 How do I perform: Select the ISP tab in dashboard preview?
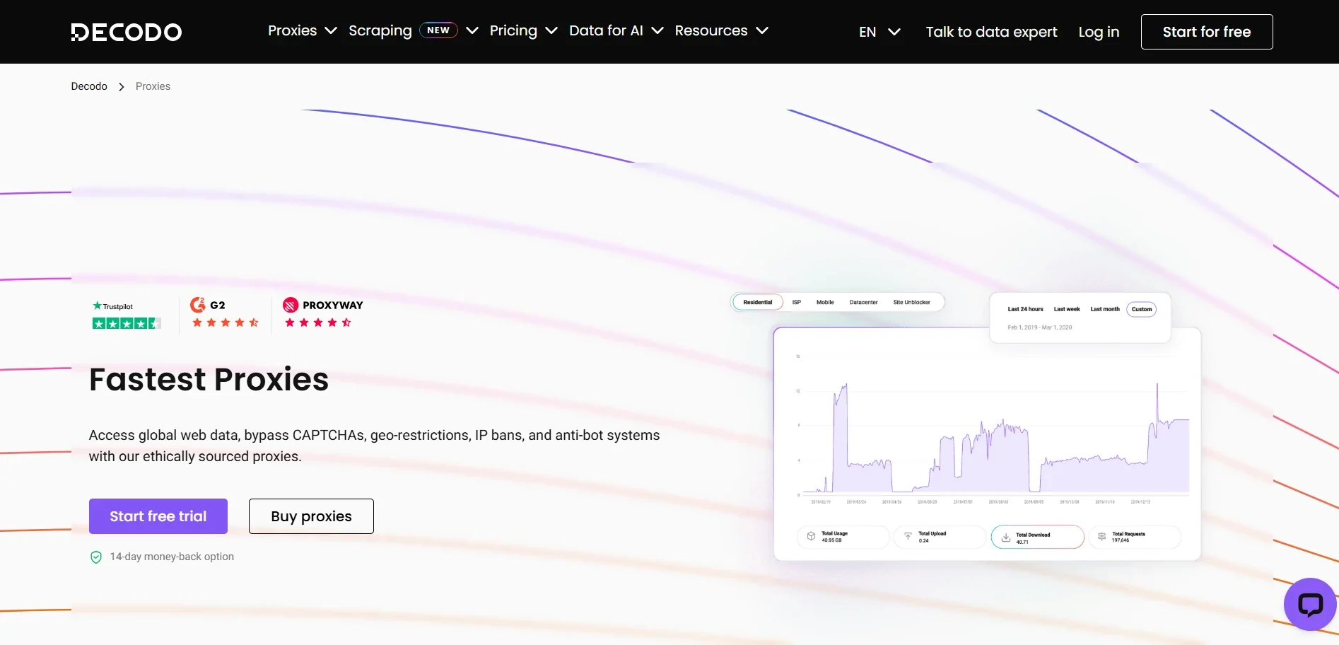click(x=797, y=303)
